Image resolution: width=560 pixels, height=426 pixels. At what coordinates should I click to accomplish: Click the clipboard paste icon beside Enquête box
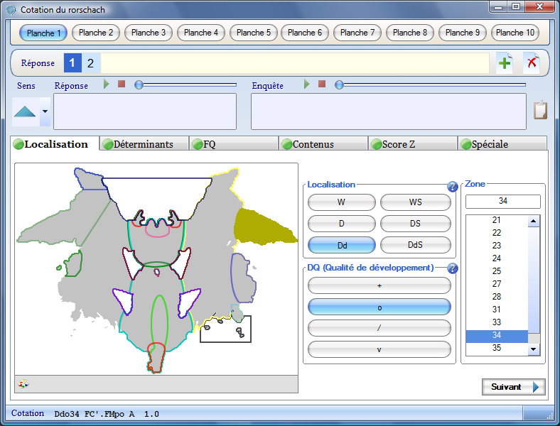[540, 111]
